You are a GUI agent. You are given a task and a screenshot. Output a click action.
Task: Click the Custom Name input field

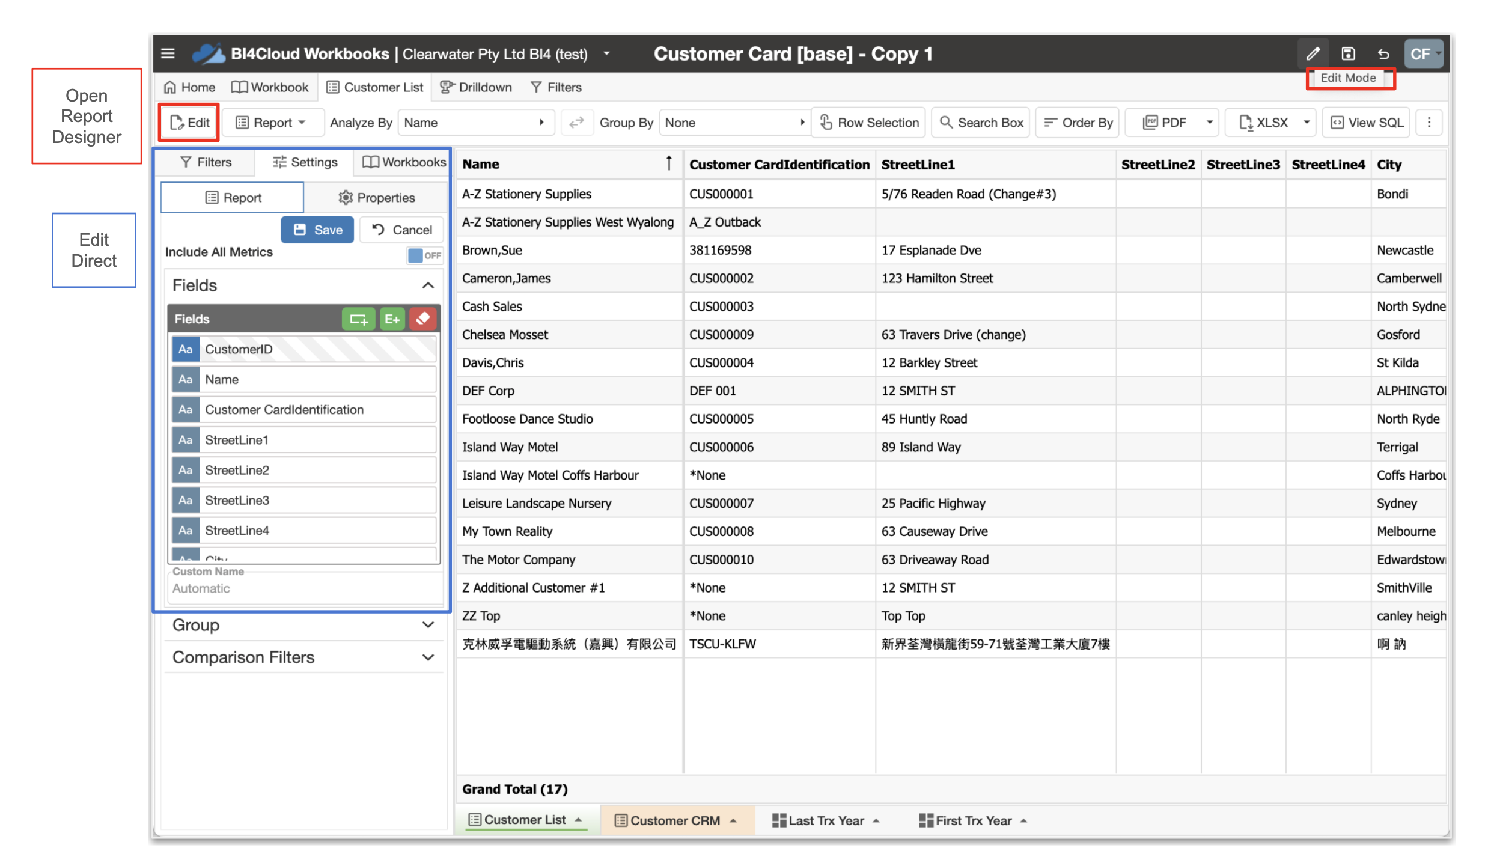pyautogui.click(x=305, y=589)
